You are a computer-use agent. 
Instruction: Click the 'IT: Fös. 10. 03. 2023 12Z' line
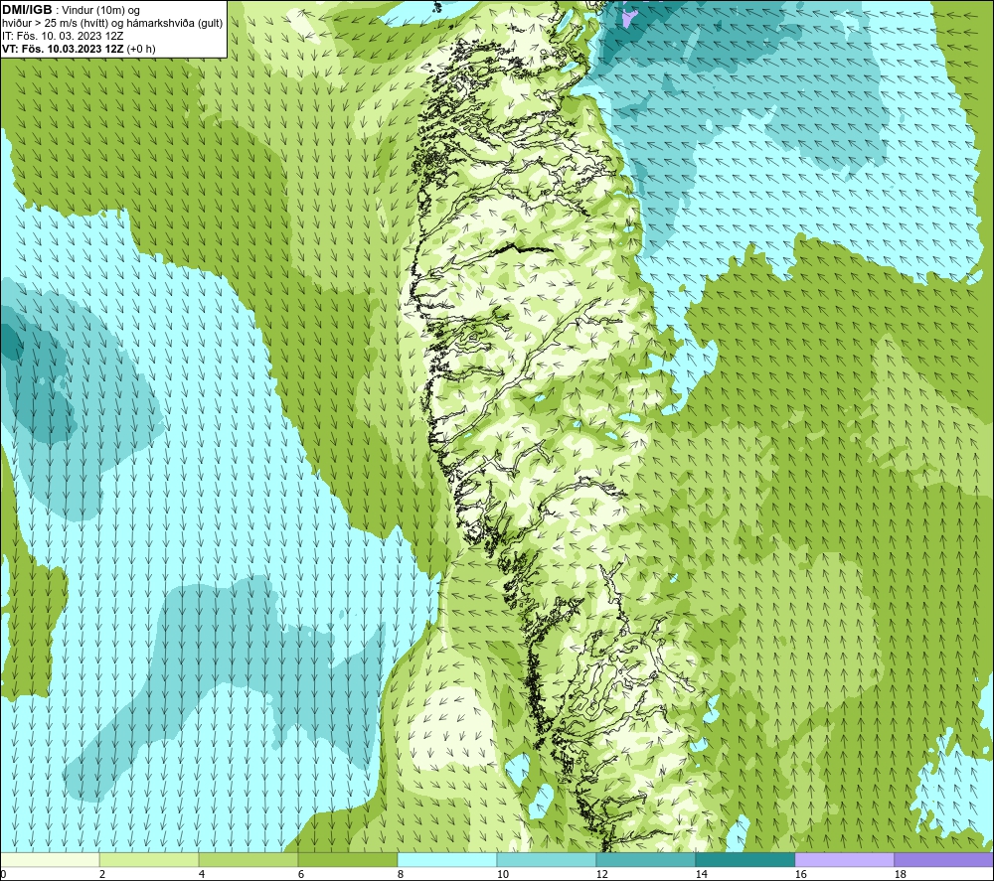[x=63, y=36]
